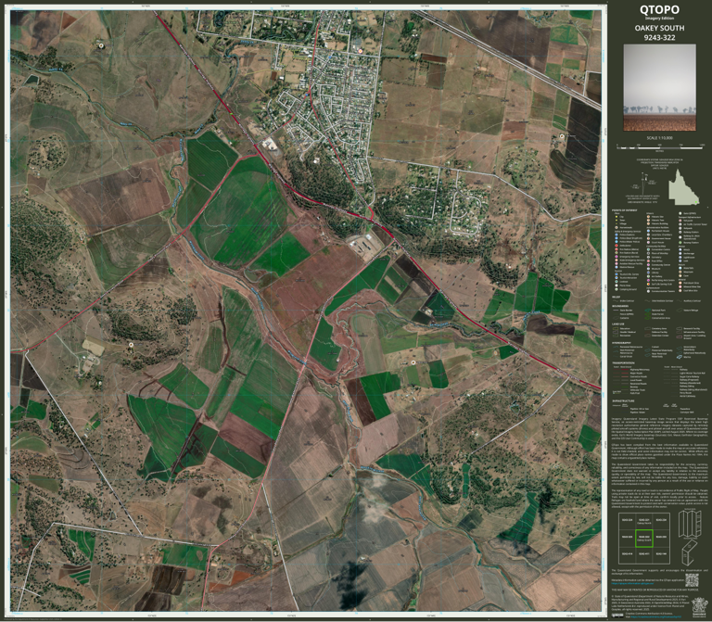
Task: Click the QTOPO title heading
Action: (x=659, y=10)
